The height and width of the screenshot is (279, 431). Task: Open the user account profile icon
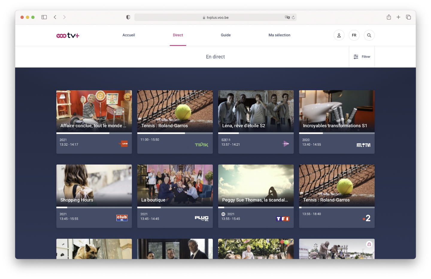339,35
